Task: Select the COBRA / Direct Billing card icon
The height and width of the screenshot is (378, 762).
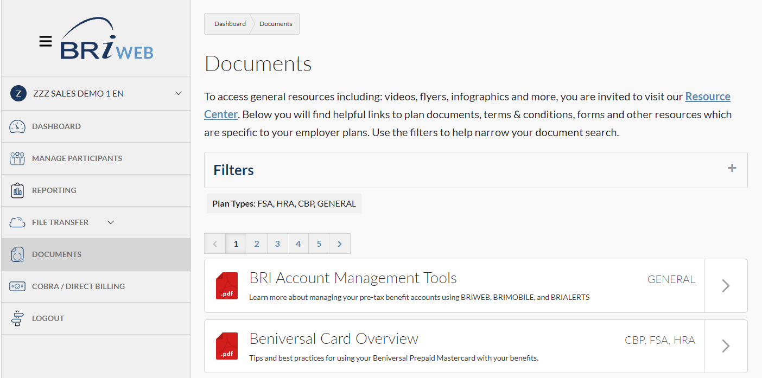Action: pos(17,286)
